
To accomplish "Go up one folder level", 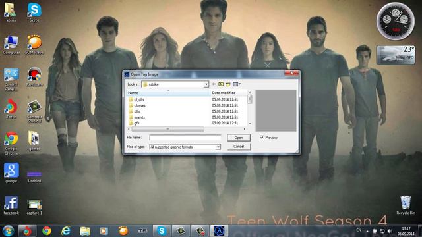I will [x=221, y=84].
